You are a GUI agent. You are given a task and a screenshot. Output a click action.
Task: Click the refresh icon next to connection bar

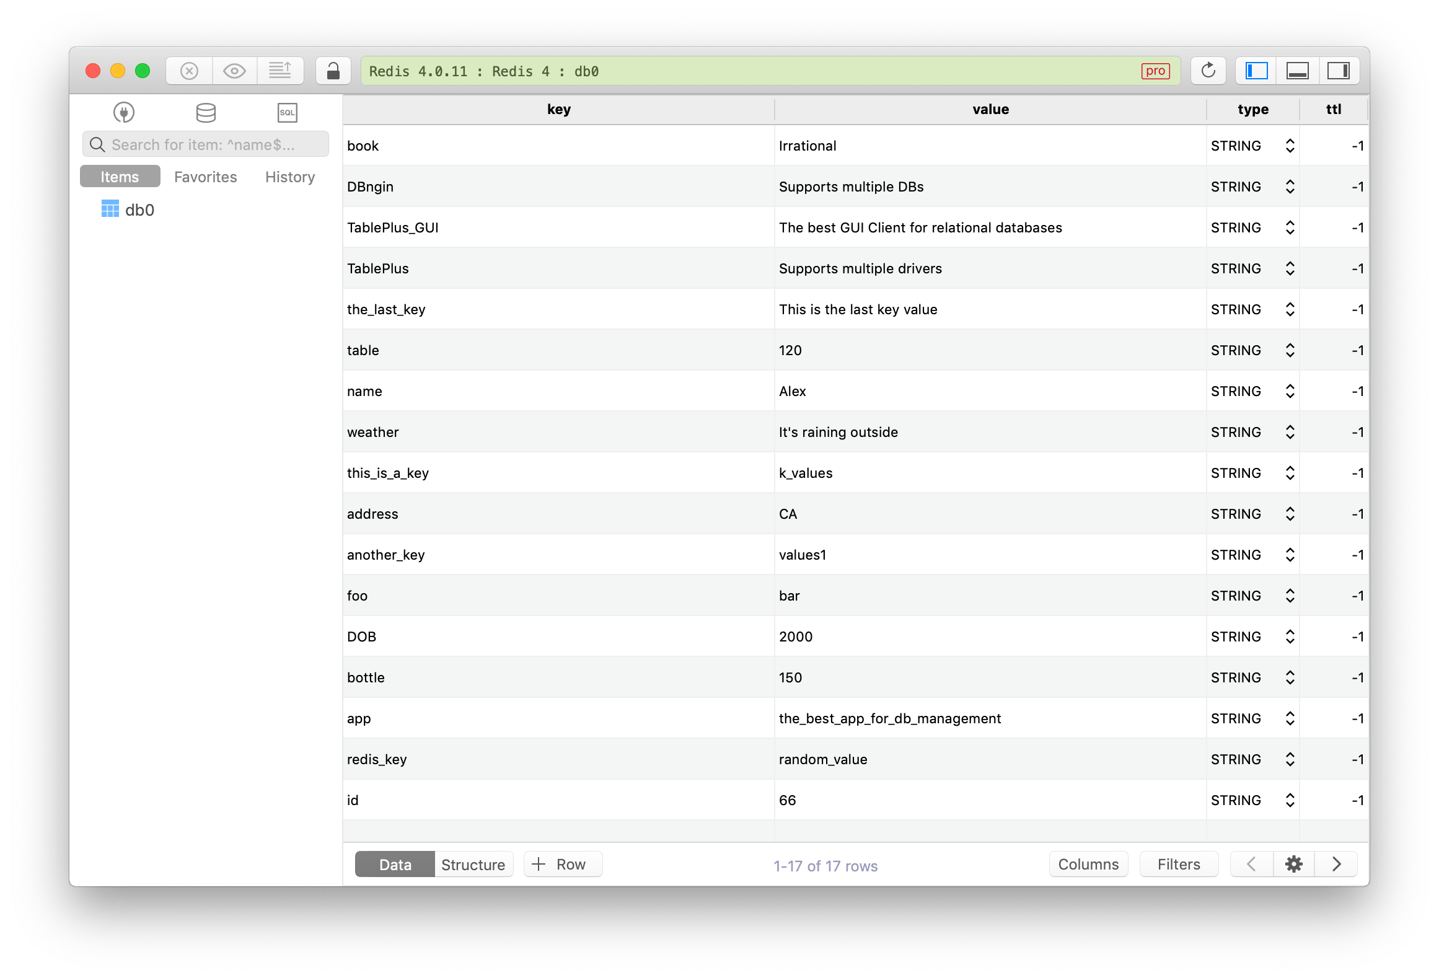[1208, 70]
